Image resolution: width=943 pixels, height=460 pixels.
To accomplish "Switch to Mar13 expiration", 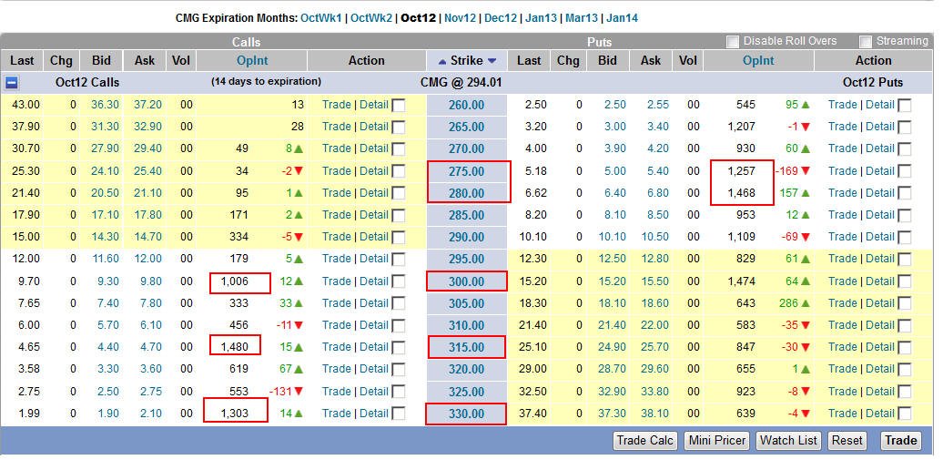I will pos(582,18).
